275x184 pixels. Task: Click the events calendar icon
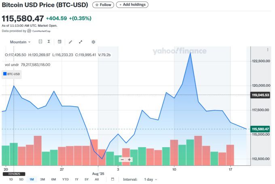[x=59, y=42]
